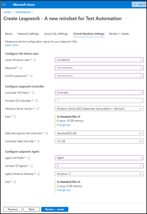
Task: Click info icon next to Password
Action: (x=21, y=68)
